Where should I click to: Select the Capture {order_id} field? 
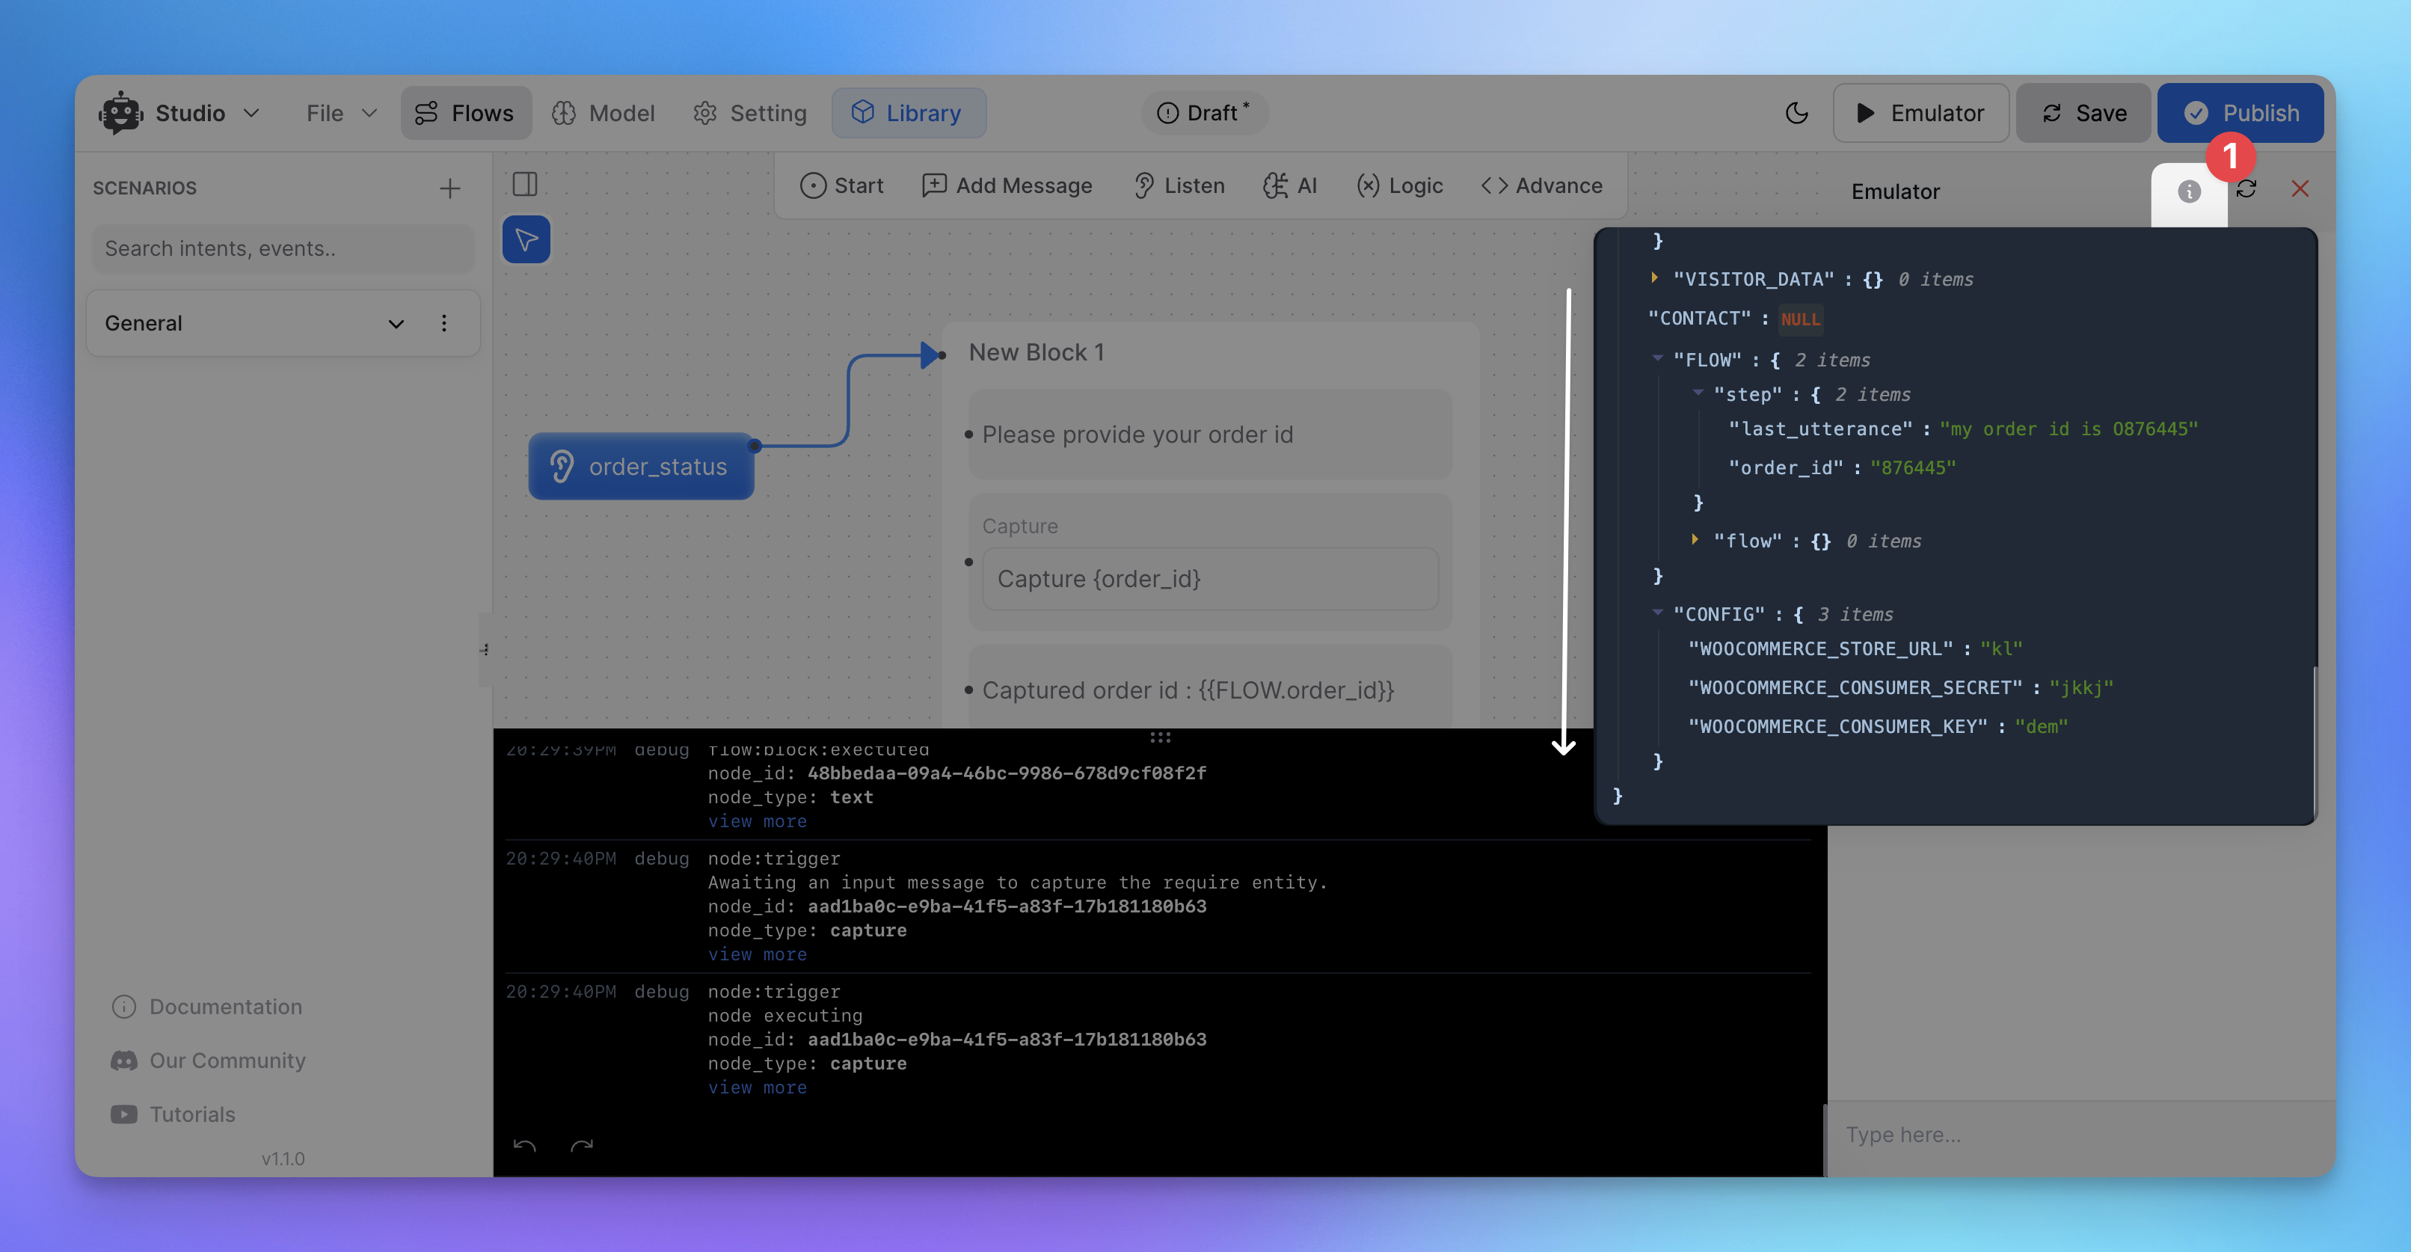[x=1210, y=579]
